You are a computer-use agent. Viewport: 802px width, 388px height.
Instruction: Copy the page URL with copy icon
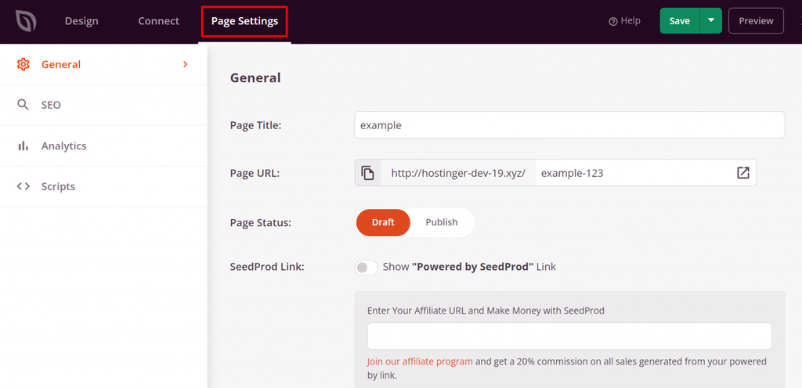(368, 173)
